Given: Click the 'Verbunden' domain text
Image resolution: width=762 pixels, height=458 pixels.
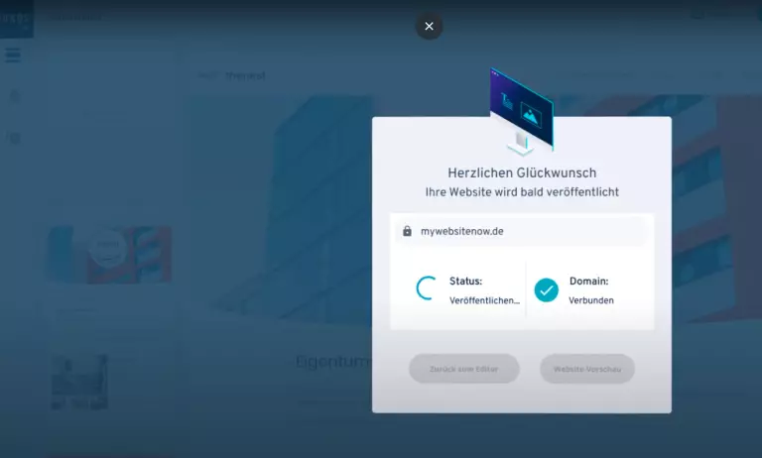Looking at the screenshot, I should pos(591,300).
